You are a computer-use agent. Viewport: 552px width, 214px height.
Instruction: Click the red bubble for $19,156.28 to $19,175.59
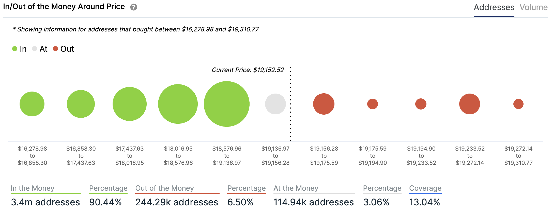point(324,104)
